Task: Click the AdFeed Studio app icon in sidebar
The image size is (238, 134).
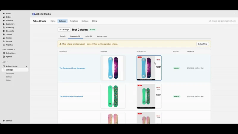Action: tap(4, 66)
